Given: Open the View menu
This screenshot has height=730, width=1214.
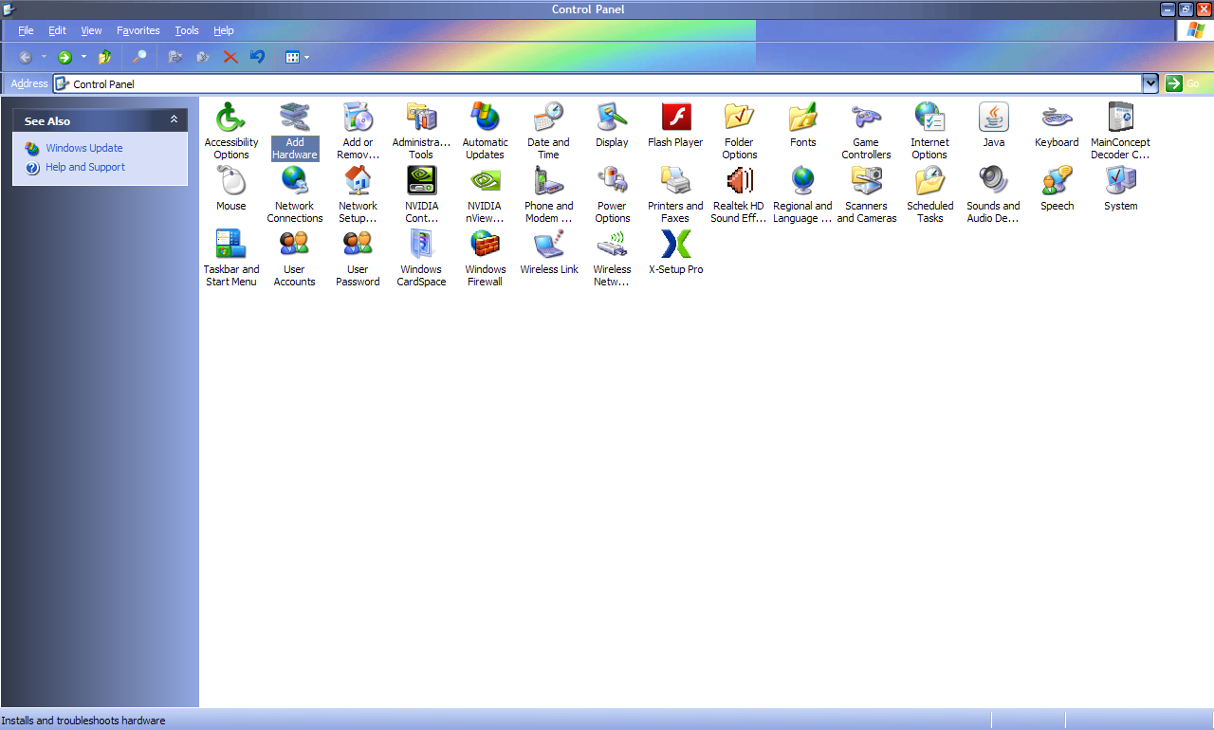Looking at the screenshot, I should [91, 30].
